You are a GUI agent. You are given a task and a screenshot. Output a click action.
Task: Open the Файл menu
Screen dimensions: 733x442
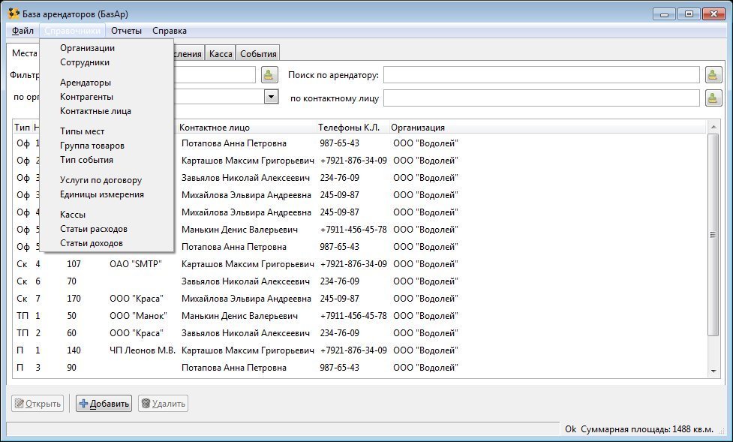coord(23,31)
